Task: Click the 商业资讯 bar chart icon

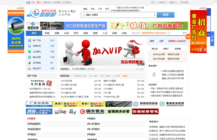Action: (30, 68)
